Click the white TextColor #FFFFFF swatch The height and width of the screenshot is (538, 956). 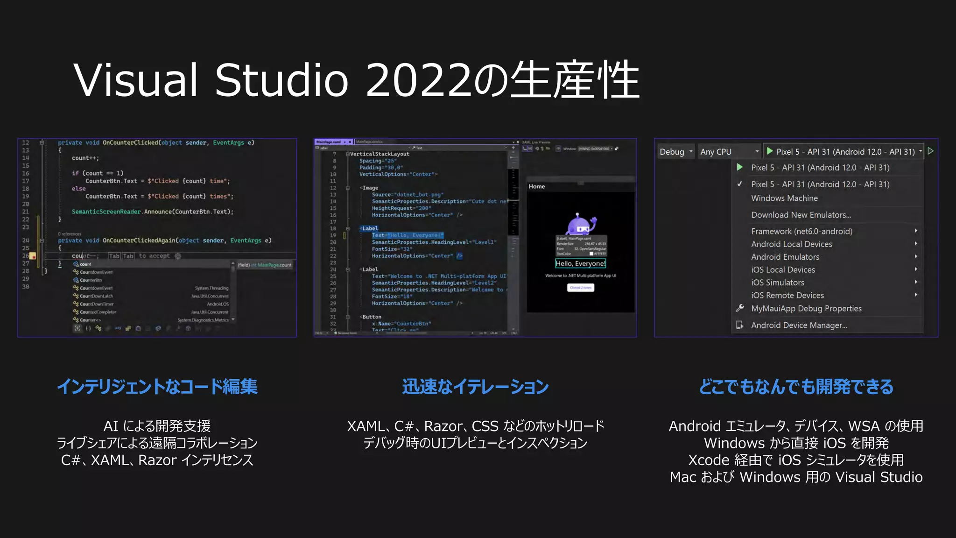click(591, 254)
